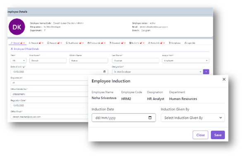Save the Employee Induction form

(218, 135)
